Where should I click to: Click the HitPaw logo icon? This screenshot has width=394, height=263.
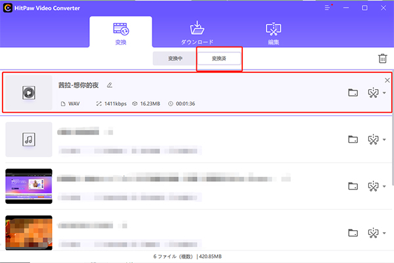tap(7, 8)
